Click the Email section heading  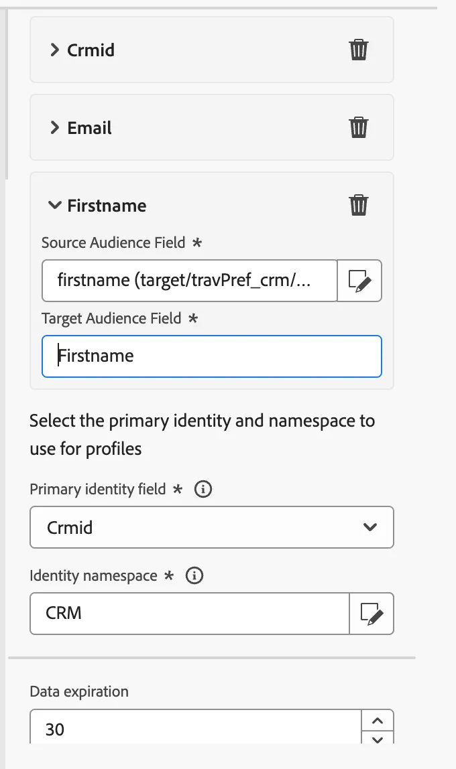[89, 128]
